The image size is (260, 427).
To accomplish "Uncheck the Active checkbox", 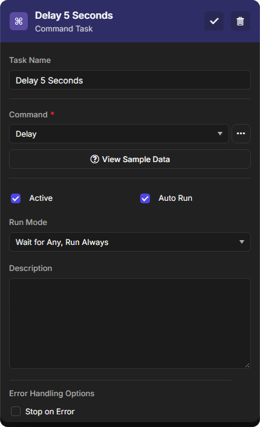I will coord(16,198).
